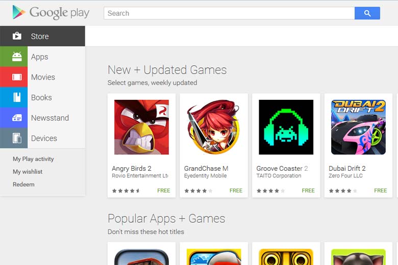Click FREE button under Angry Birds 2
Screen dimensions: 398x265
click(163, 191)
